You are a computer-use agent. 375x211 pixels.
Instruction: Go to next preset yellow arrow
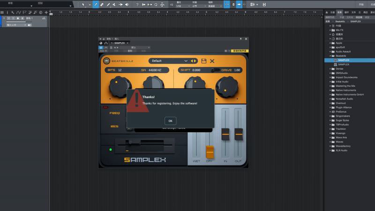point(195,61)
